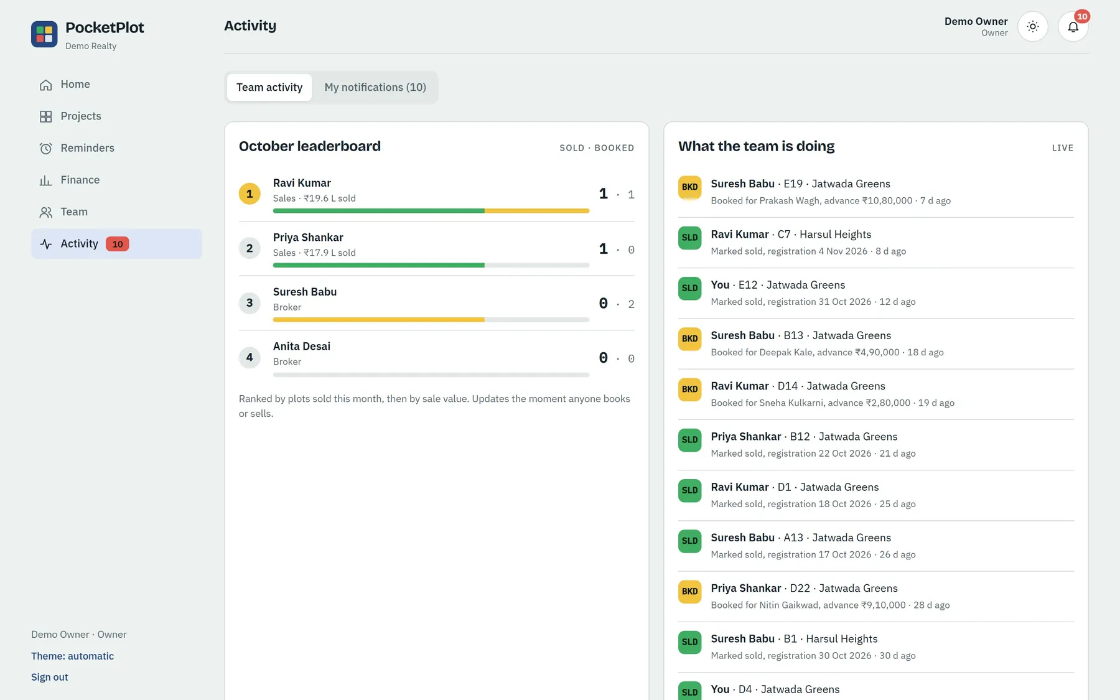1120x700 pixels.
Task: Click 'Sales · ₹19.6 L sold' text
Action: point(314,198)
